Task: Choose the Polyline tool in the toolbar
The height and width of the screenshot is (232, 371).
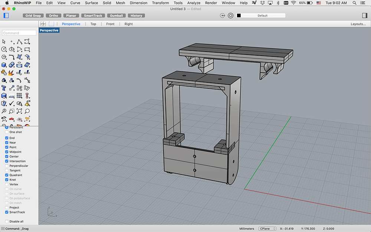Action: tap(19, 42)
